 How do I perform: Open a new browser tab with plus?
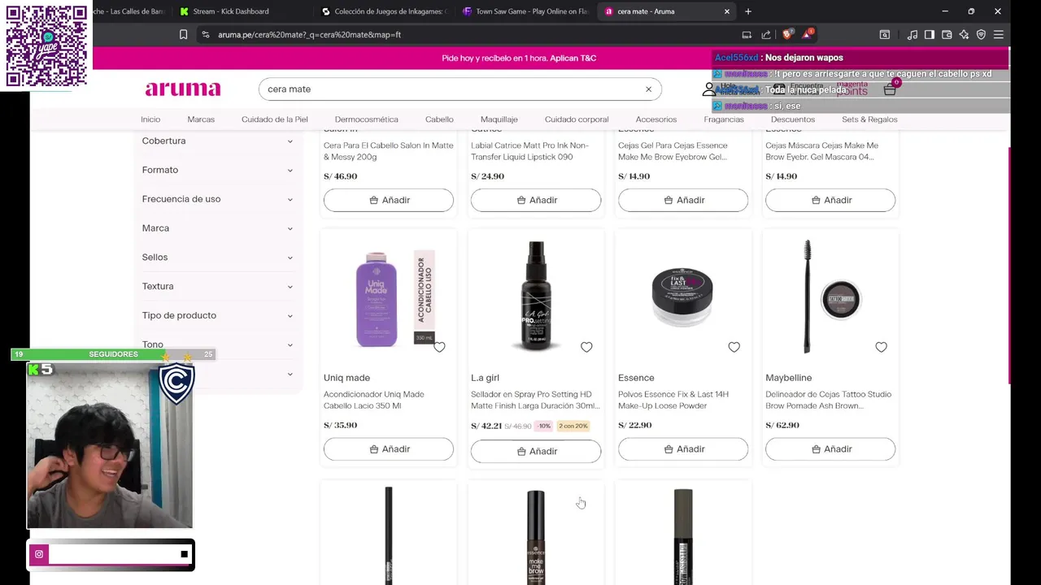coord(748,11)
